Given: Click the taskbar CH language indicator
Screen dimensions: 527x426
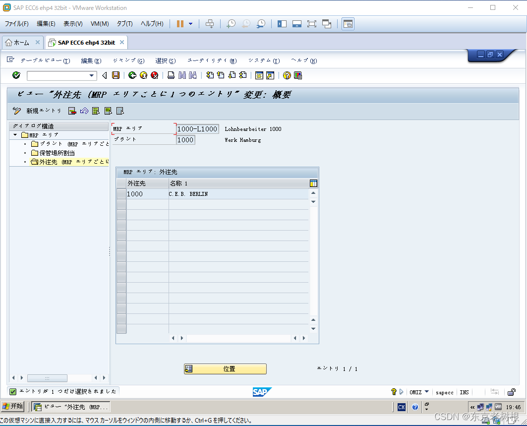Looking at the screenshot, I should (401, 407).
